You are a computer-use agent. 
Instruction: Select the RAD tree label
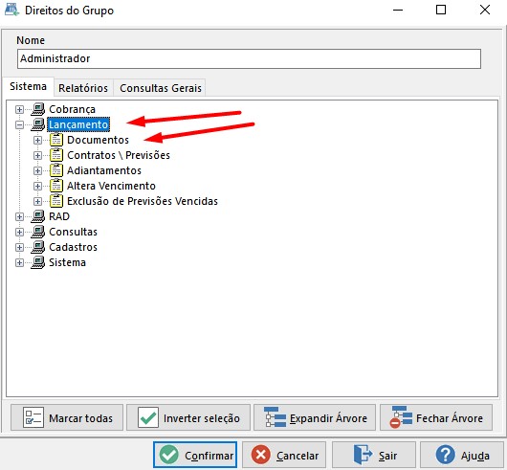[x=59, y=216]
